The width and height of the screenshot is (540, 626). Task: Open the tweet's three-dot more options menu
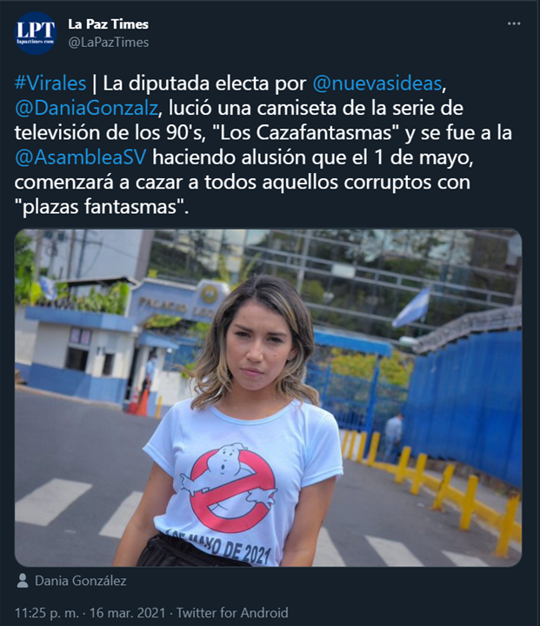tap(514, 23)
